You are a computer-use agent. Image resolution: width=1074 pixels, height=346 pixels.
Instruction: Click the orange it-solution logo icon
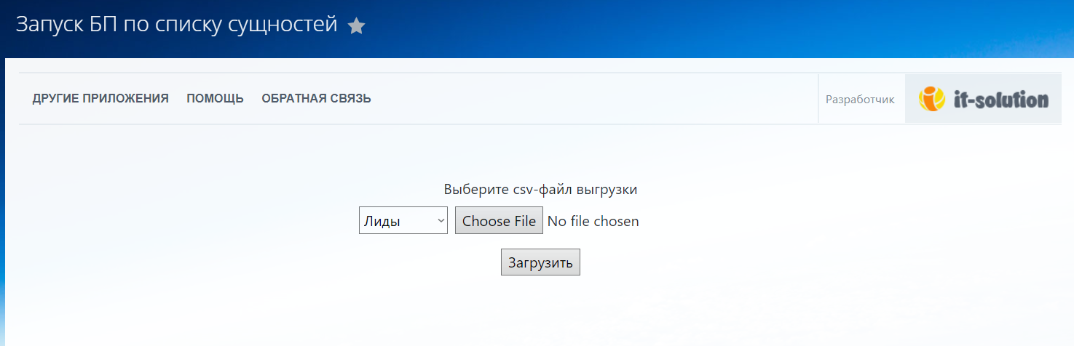coord(931,99)
